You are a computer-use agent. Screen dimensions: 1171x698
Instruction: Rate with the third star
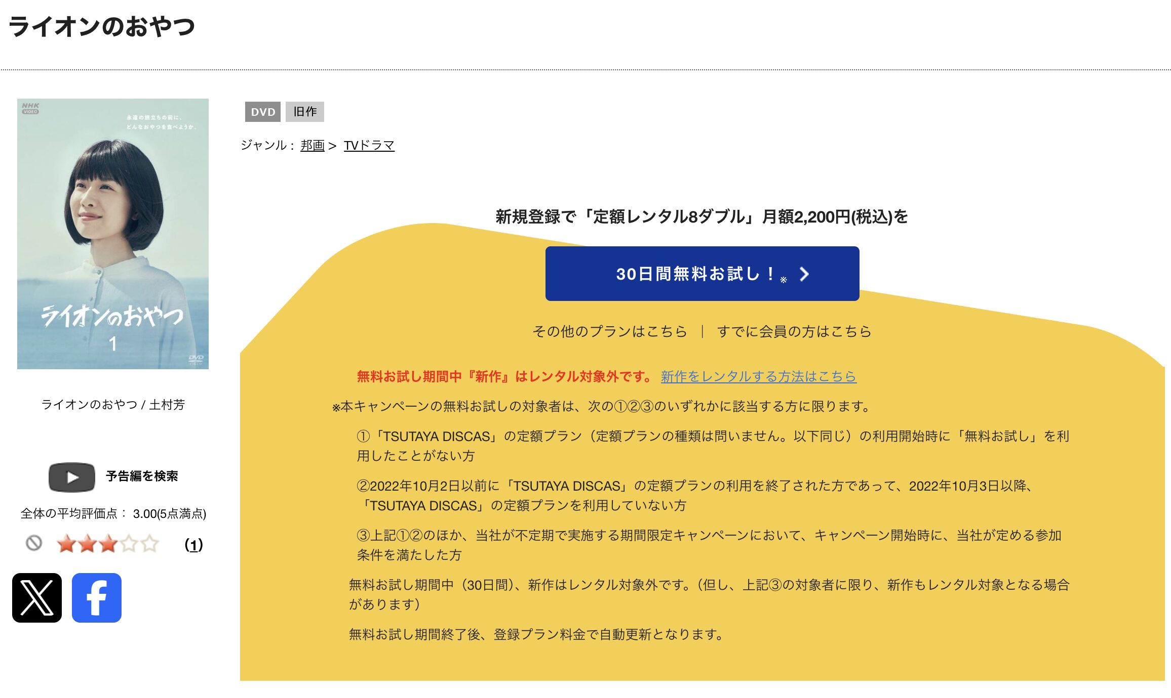108,544
